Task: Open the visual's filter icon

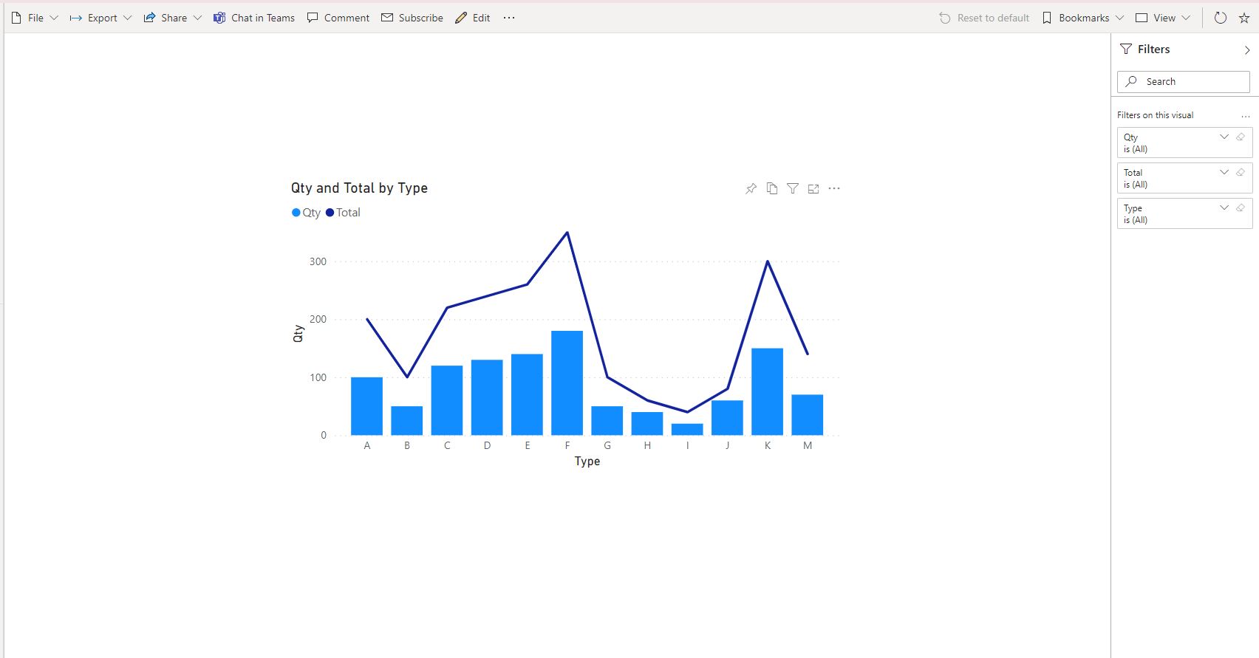Action: 793,188
